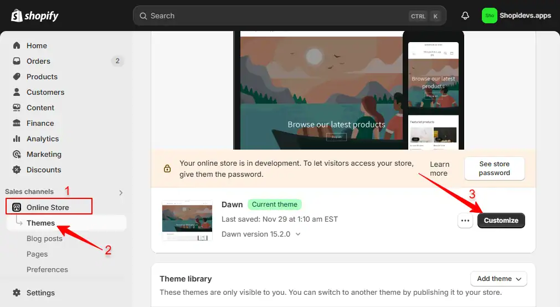Click the Finance bank icon
The height and width of the screenshot is (307, 560).
point(17,124)
